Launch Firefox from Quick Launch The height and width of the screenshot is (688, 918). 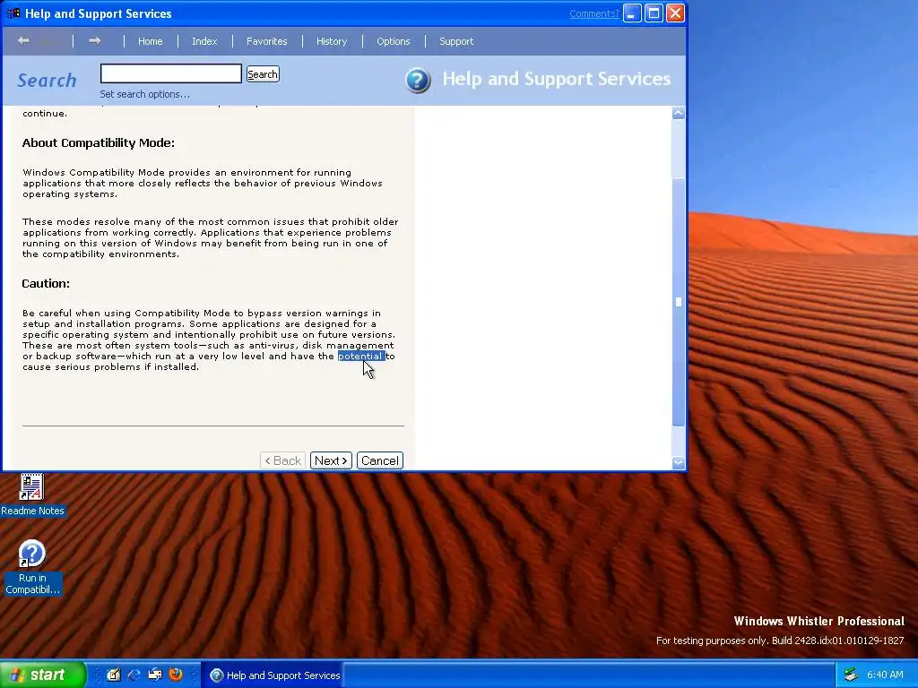175,675
